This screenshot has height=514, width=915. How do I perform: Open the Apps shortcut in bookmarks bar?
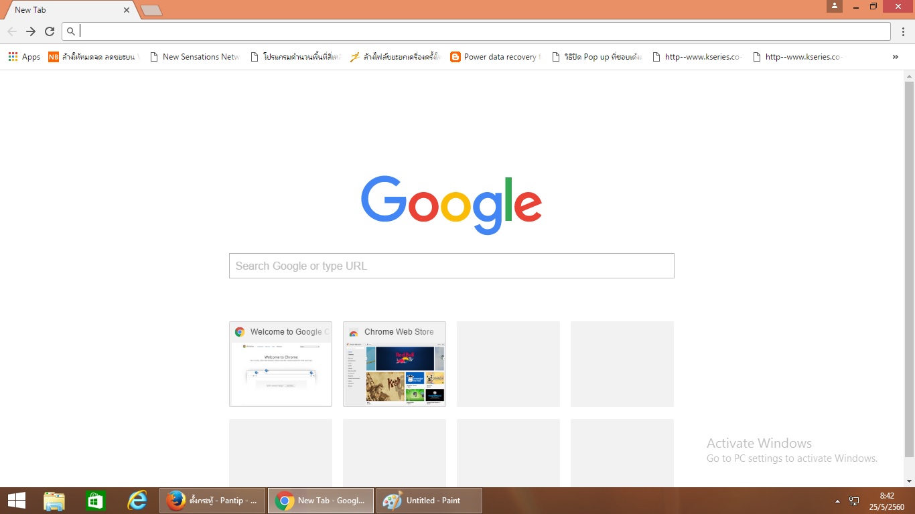[x=24, y=57]
